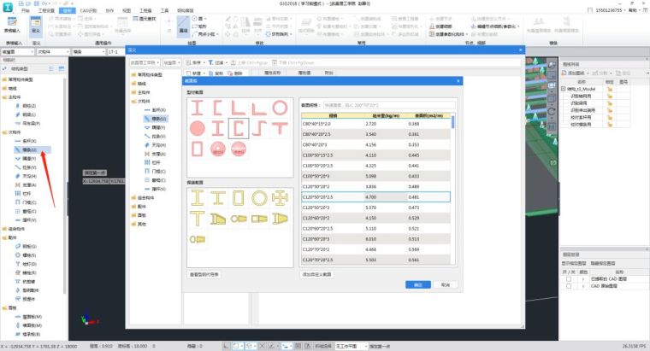Choose the solid circle section shape

pos(198,129)
